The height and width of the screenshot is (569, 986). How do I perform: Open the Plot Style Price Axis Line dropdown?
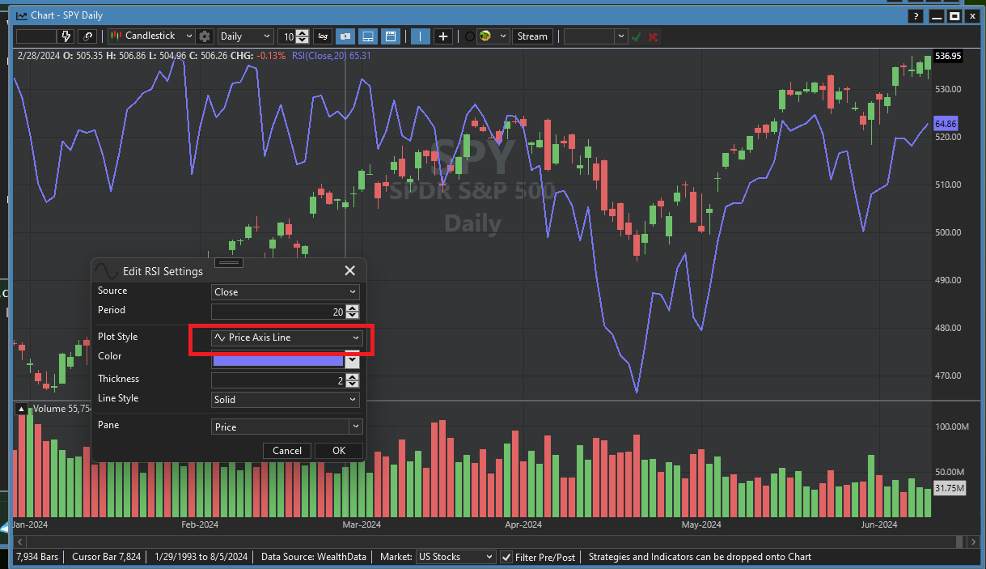click(x=286, y=338)
